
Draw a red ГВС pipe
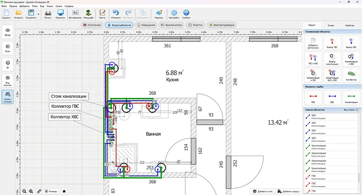313,98
